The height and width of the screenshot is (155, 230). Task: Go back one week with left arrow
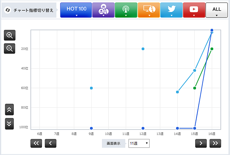[51, 143]
